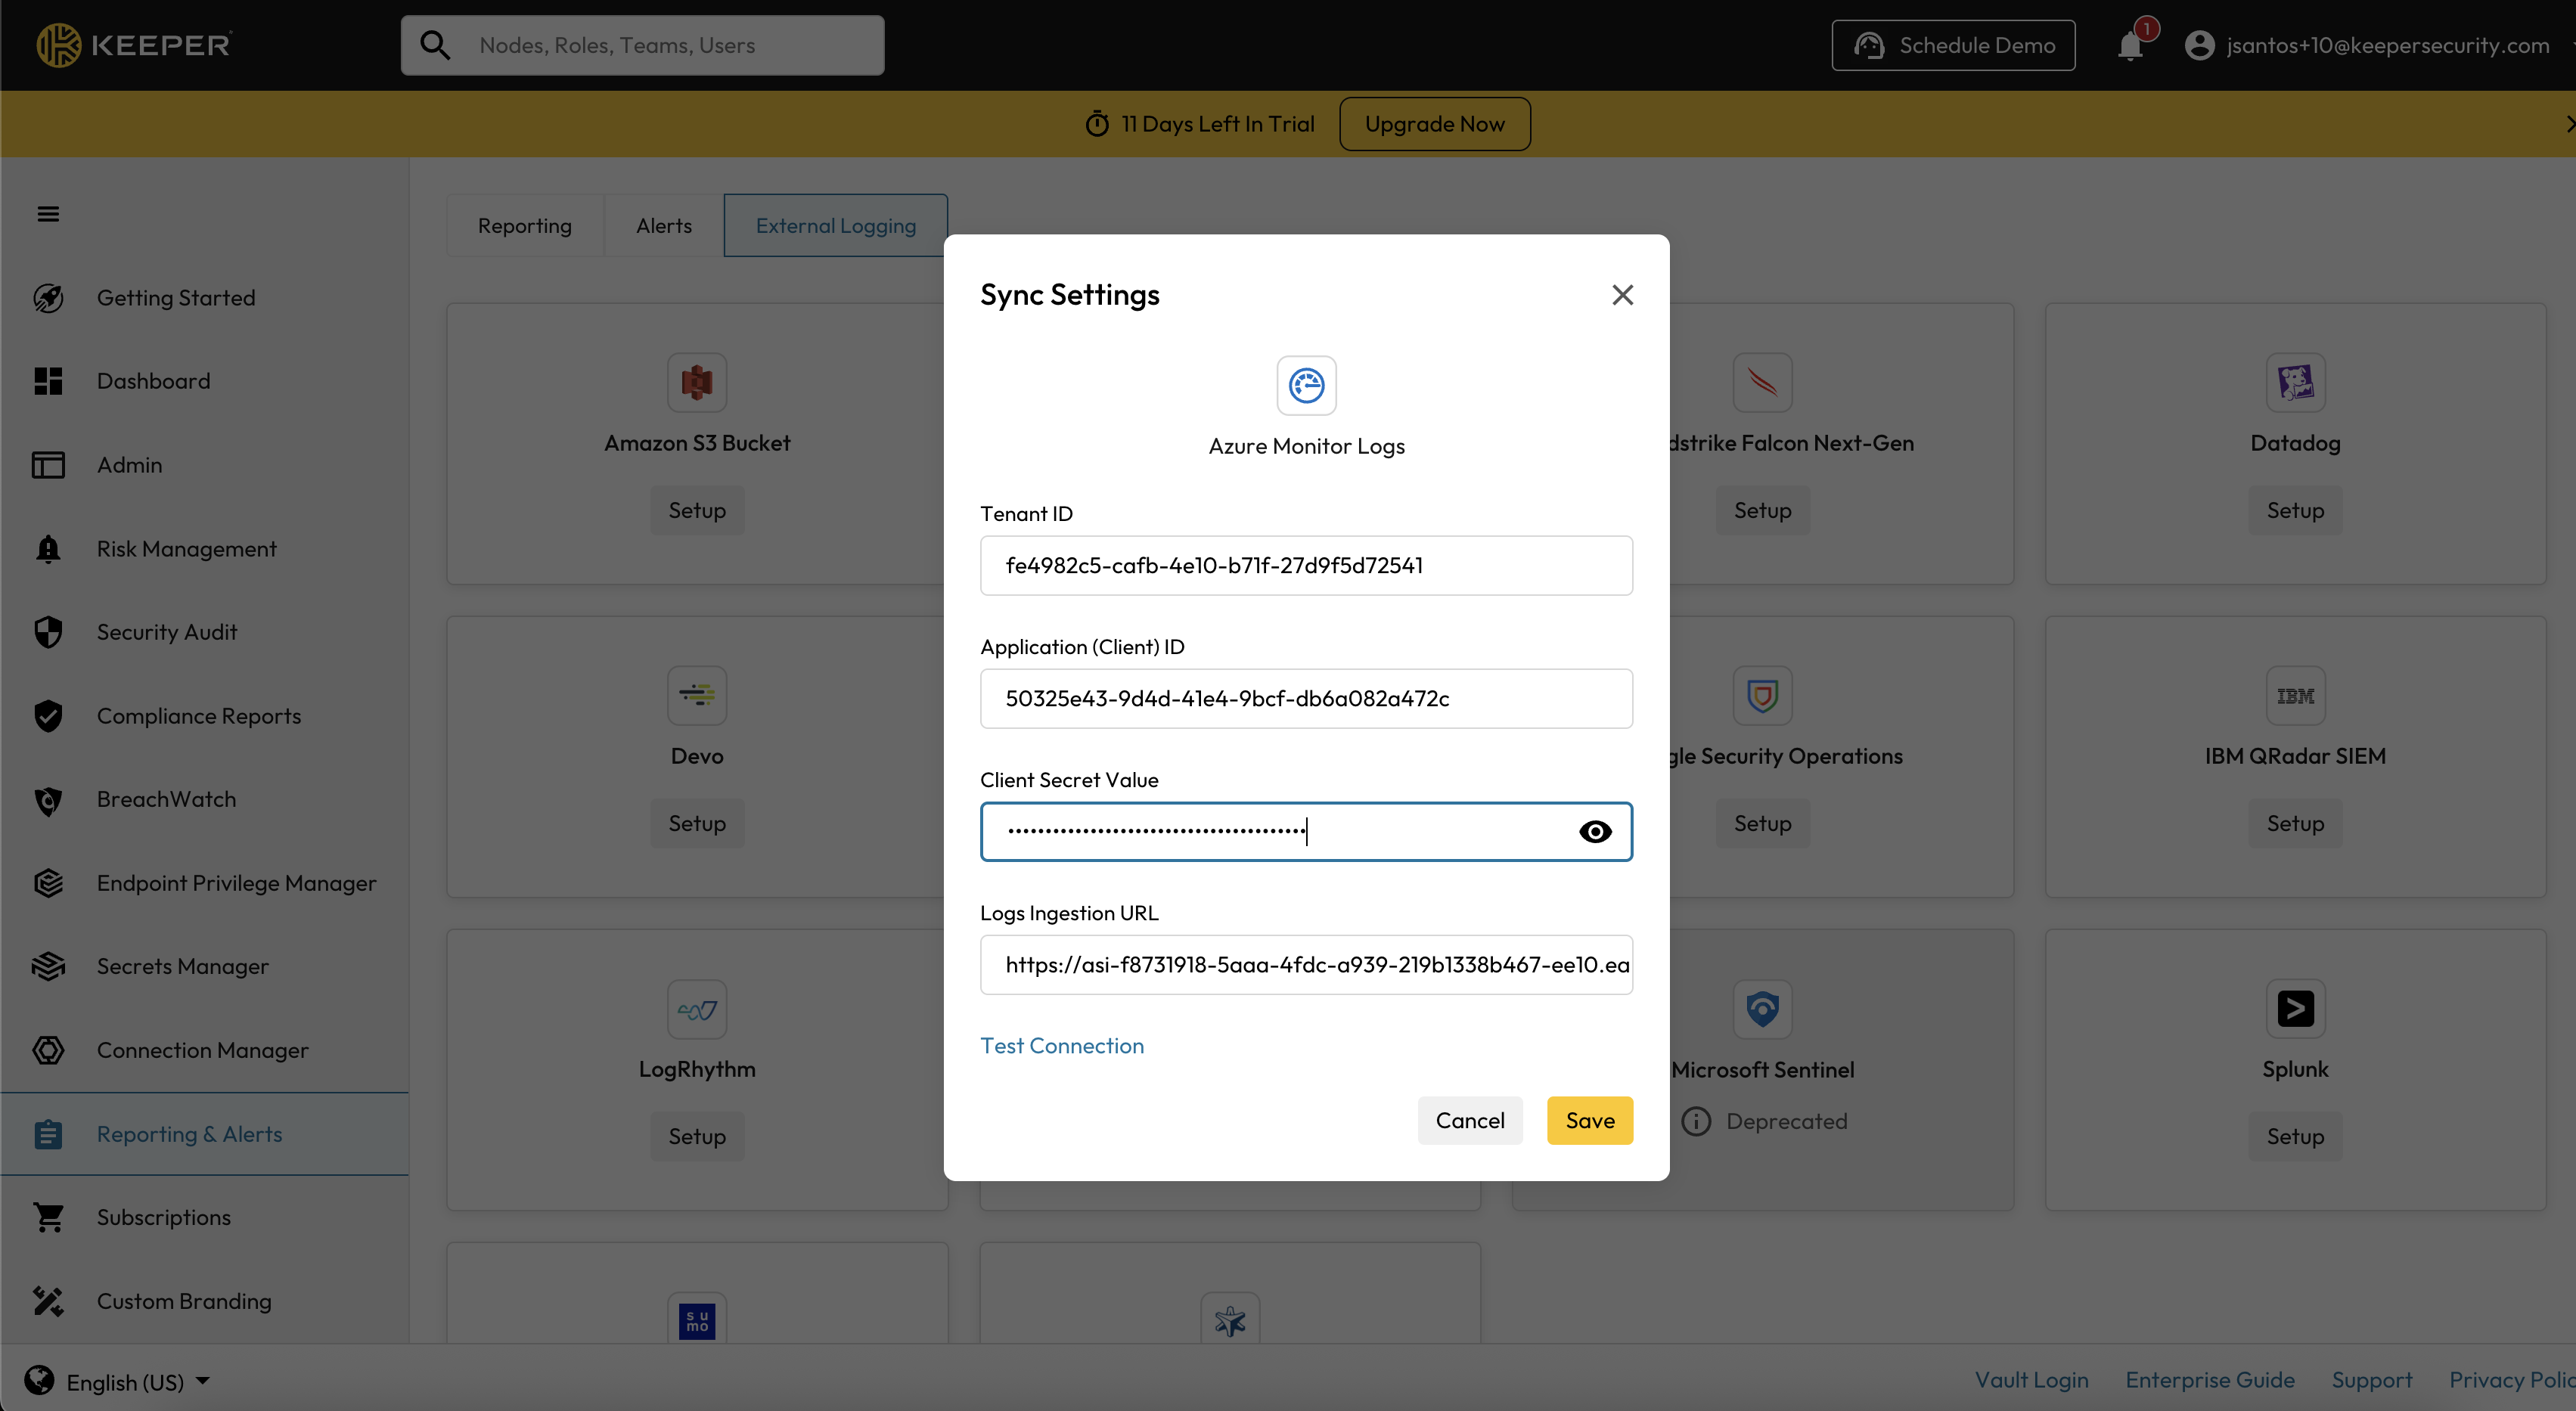The height and width of the screenshot is (1411, 2576).
Task: Select the Secrets Manager sidebar icon
Action: (49, 965)
